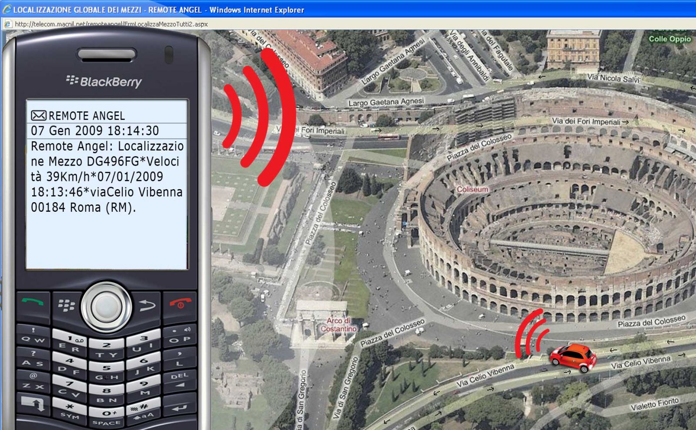Tap the E R key with number 1
Viewport: 696px width, 430px height.
[x=70, y=343]
